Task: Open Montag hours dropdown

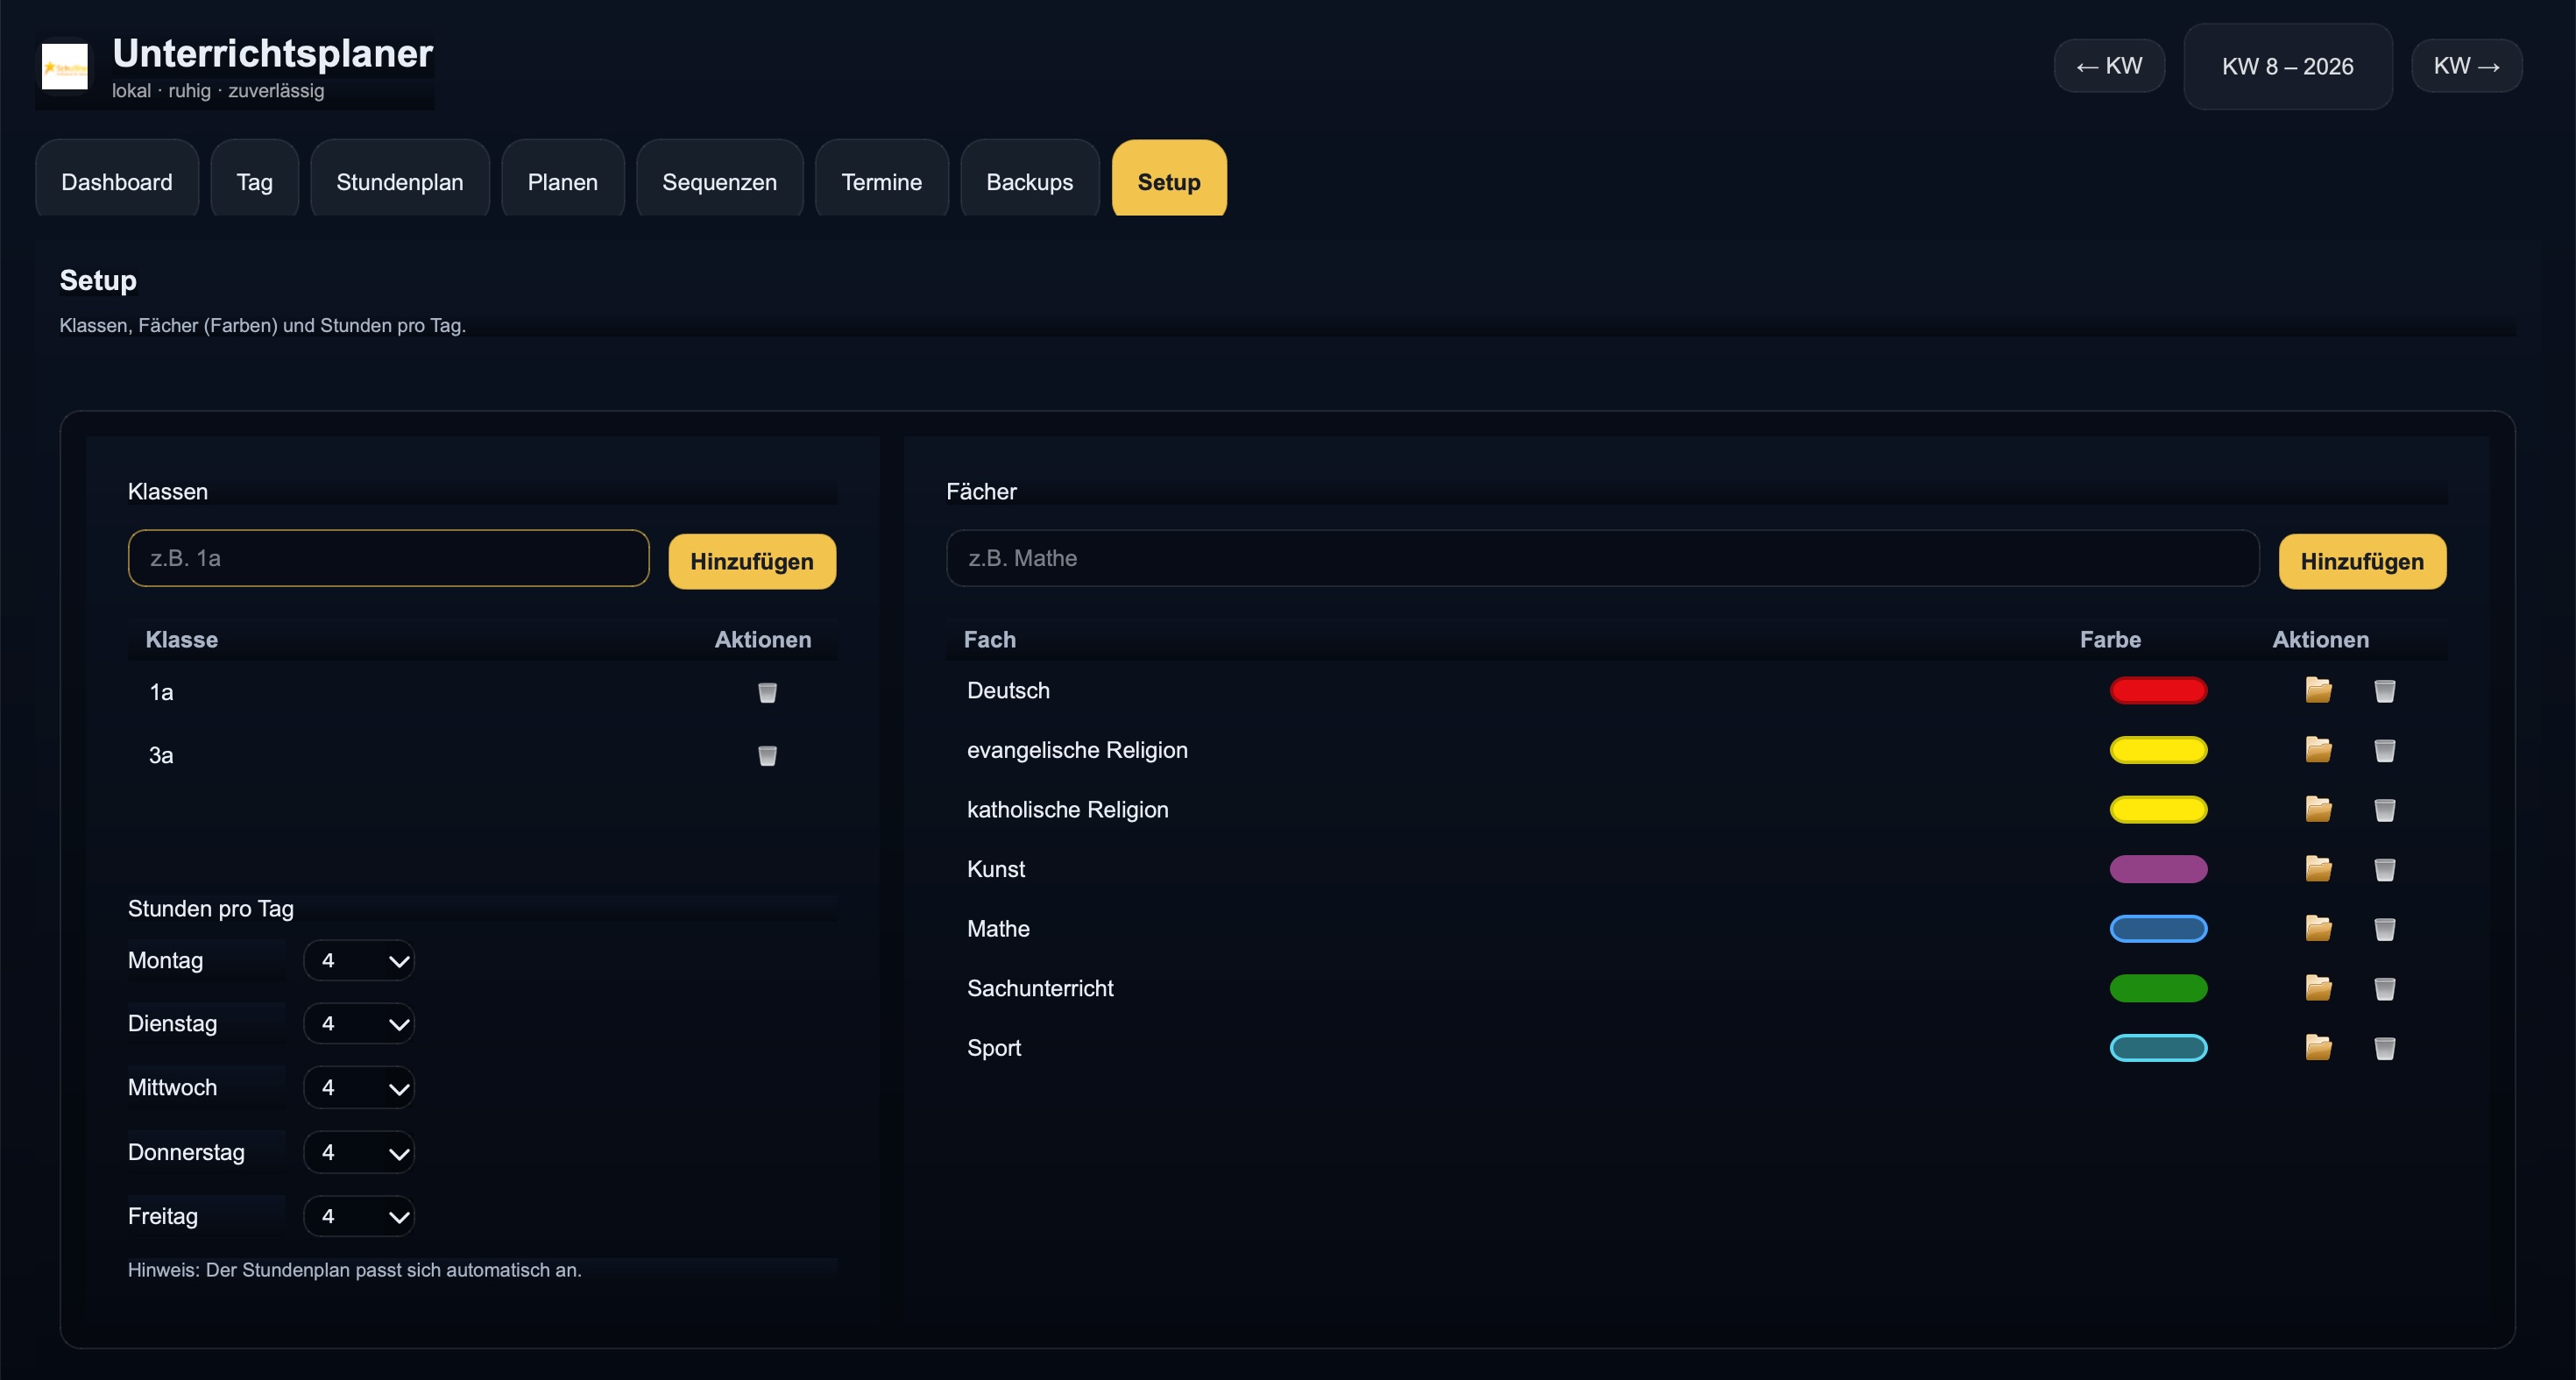Action: 359,961
